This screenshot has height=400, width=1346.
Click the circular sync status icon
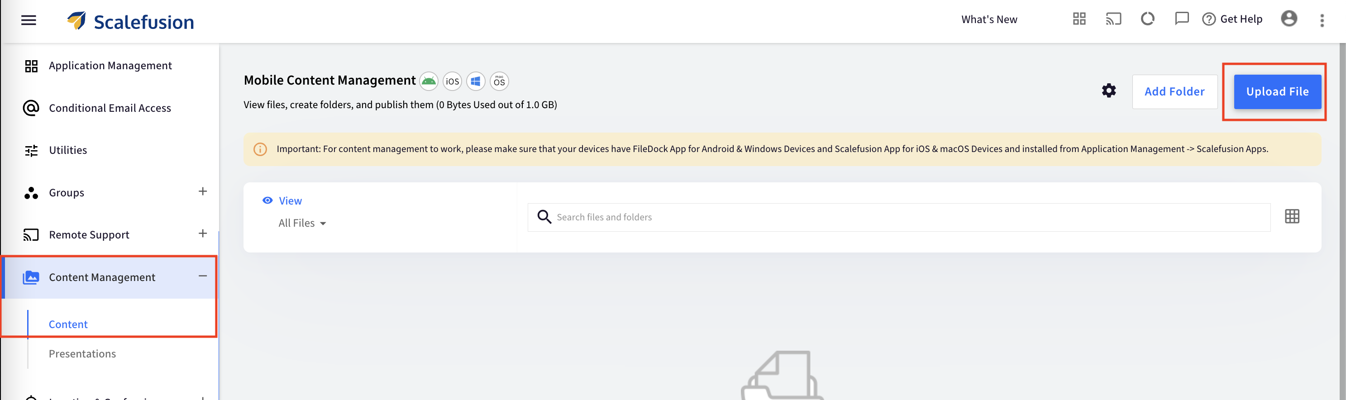(x=1147, y=19)
